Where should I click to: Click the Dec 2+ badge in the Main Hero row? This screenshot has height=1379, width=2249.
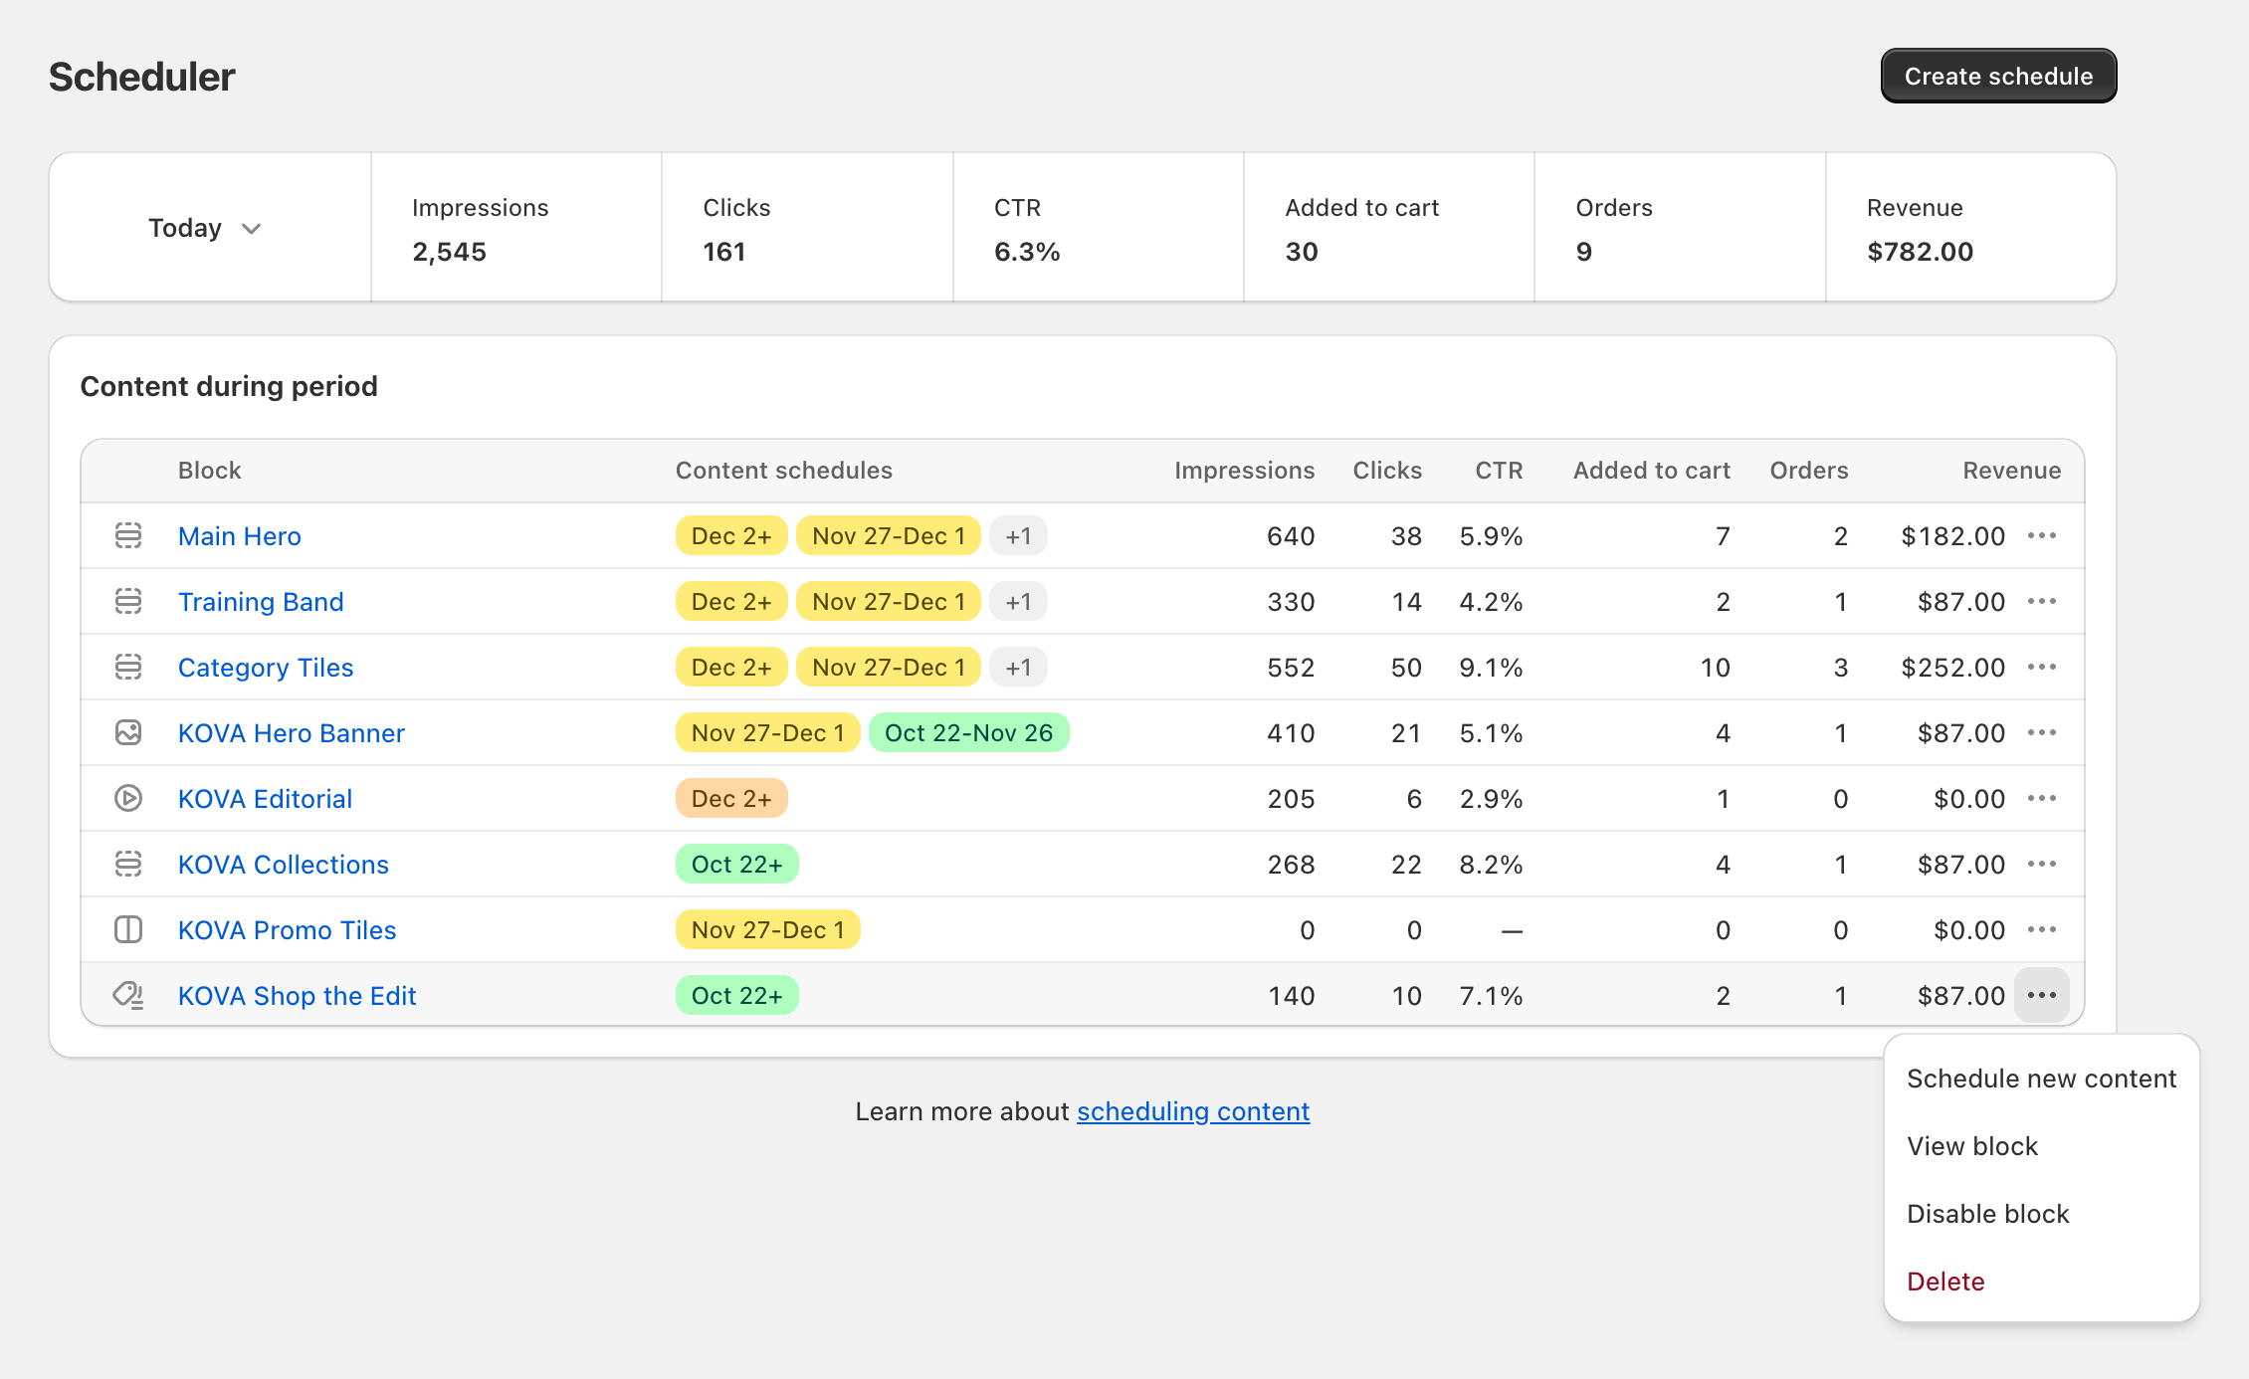(731, 535)
